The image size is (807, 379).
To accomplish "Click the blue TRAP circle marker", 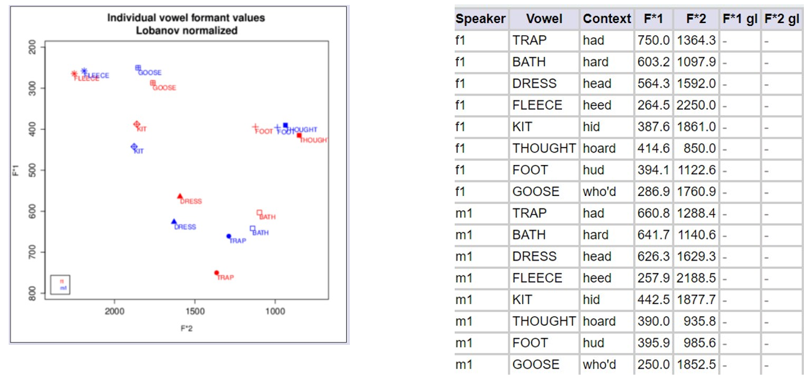I will tap(229, 236).
